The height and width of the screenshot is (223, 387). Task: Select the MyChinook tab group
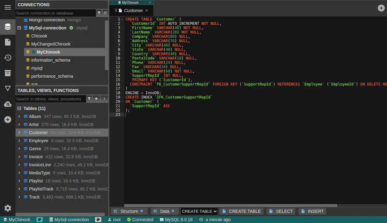coord(130,2)
